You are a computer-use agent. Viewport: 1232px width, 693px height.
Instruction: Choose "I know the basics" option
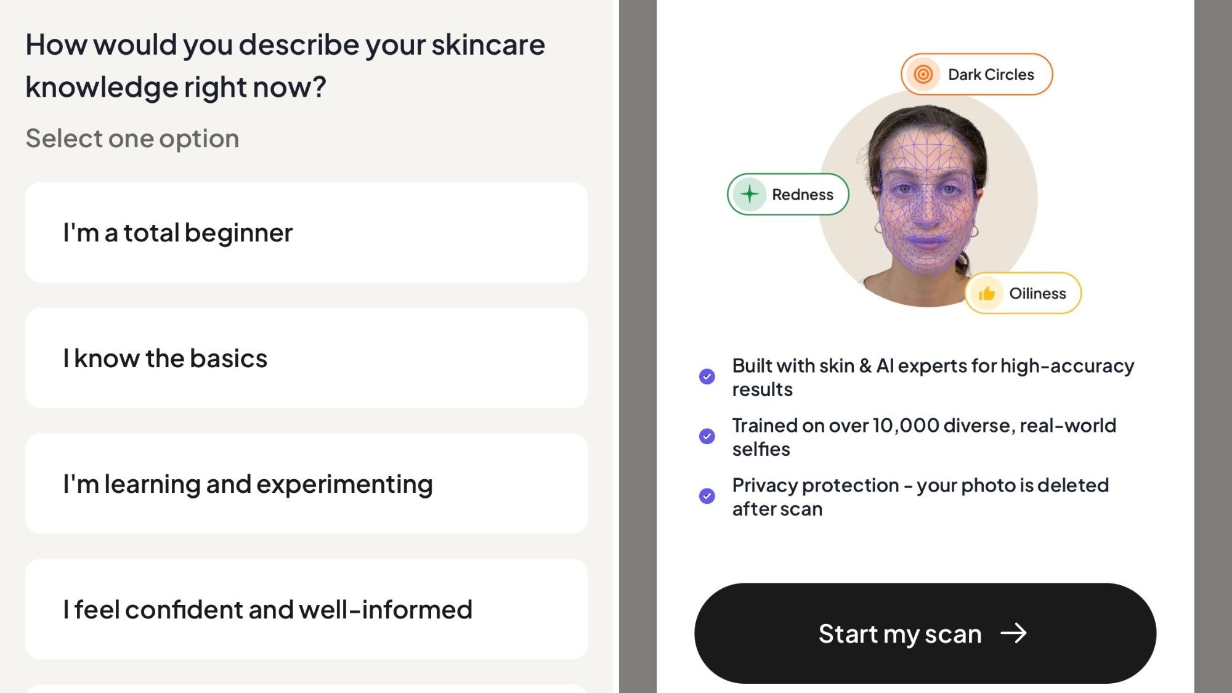coord(306,358)
